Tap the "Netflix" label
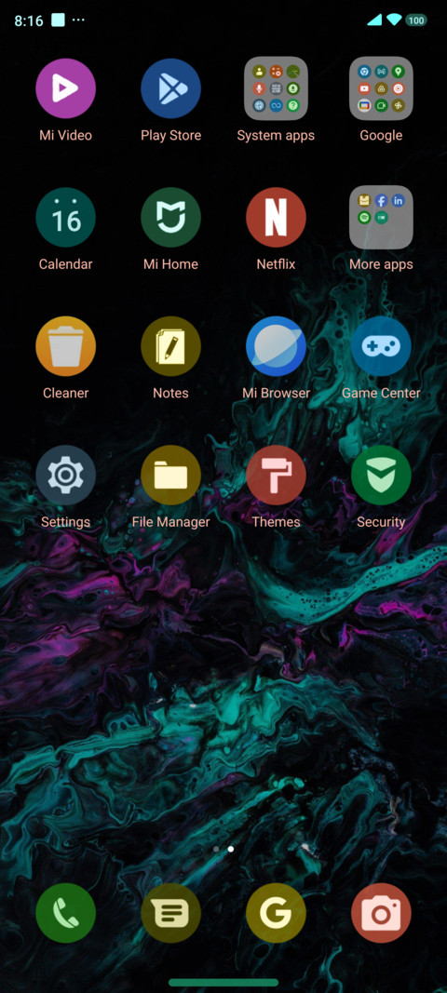Image resolution: width=447 pixels, height=993 pixels. (276, 264)
